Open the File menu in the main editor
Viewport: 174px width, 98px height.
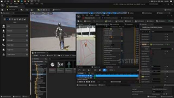click(x=7, y=4)
